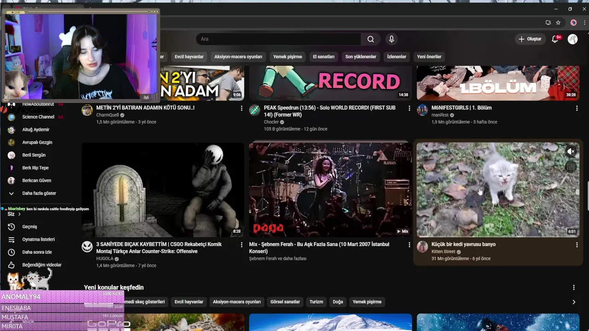Expand Daha fazla göster subscriptions list

(x=39, y=193)
